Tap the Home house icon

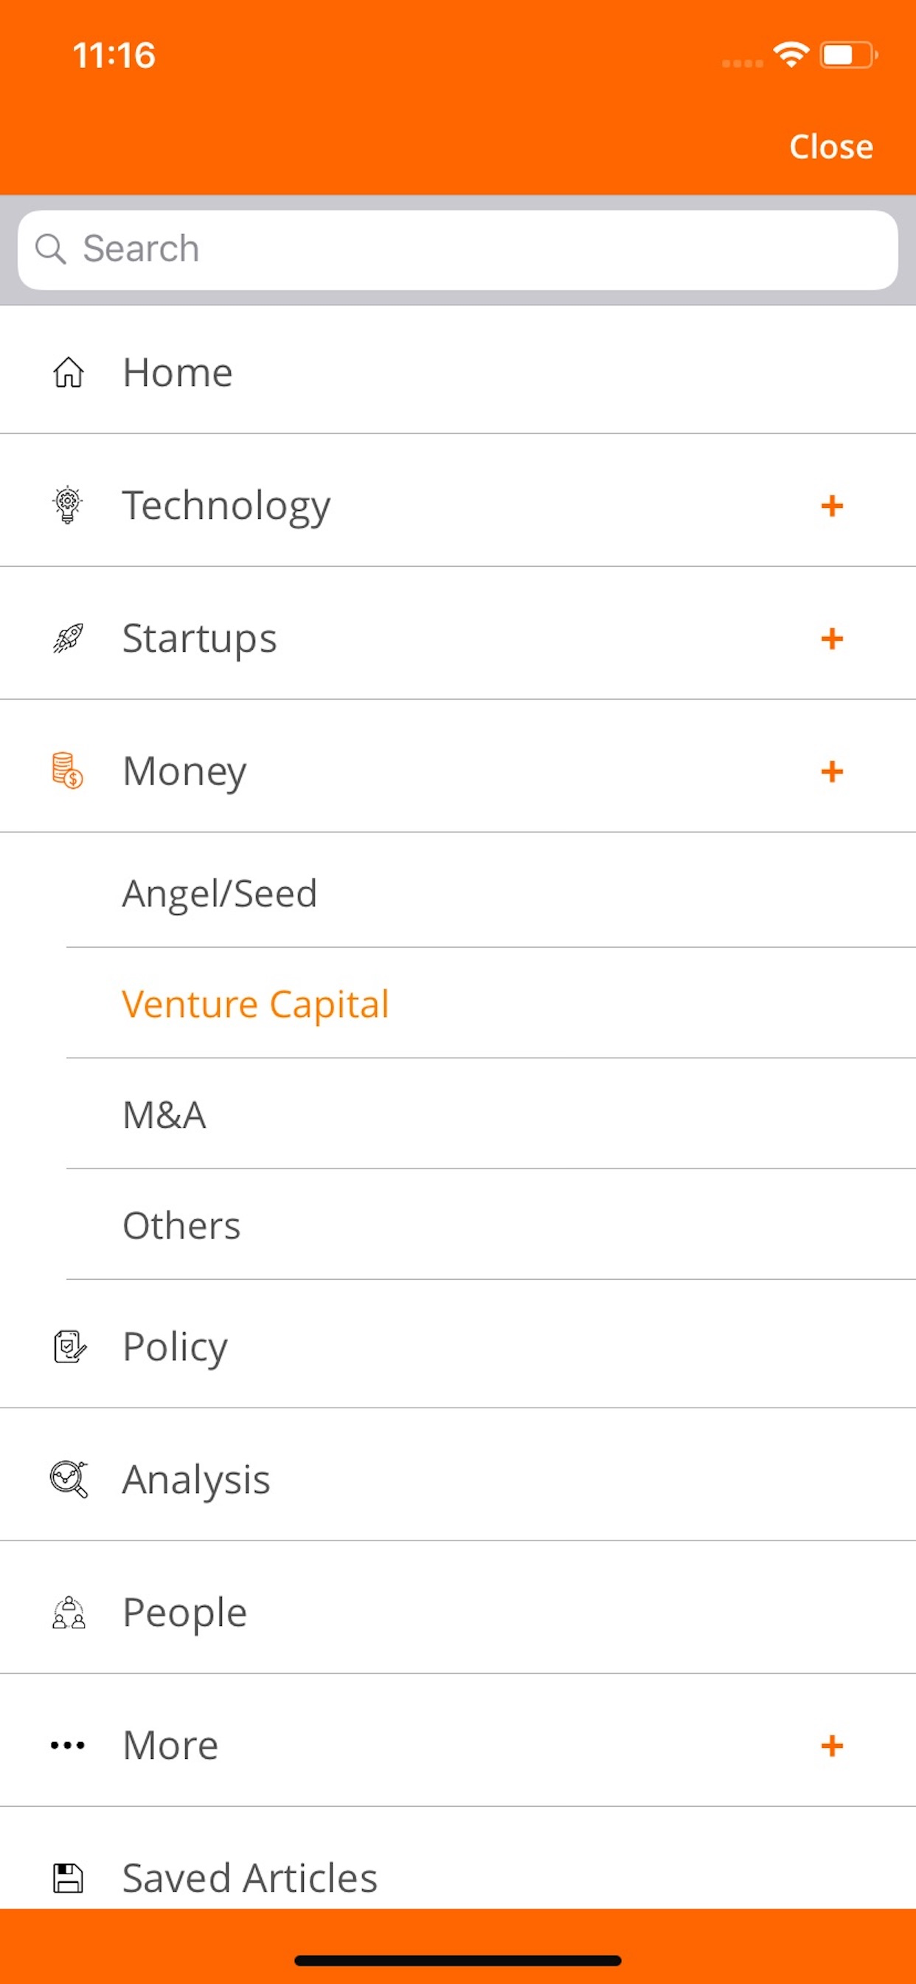[x=69, y=372]
